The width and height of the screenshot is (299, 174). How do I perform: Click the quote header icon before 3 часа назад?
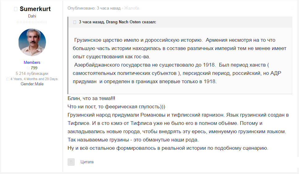click(x=75, y=22)
